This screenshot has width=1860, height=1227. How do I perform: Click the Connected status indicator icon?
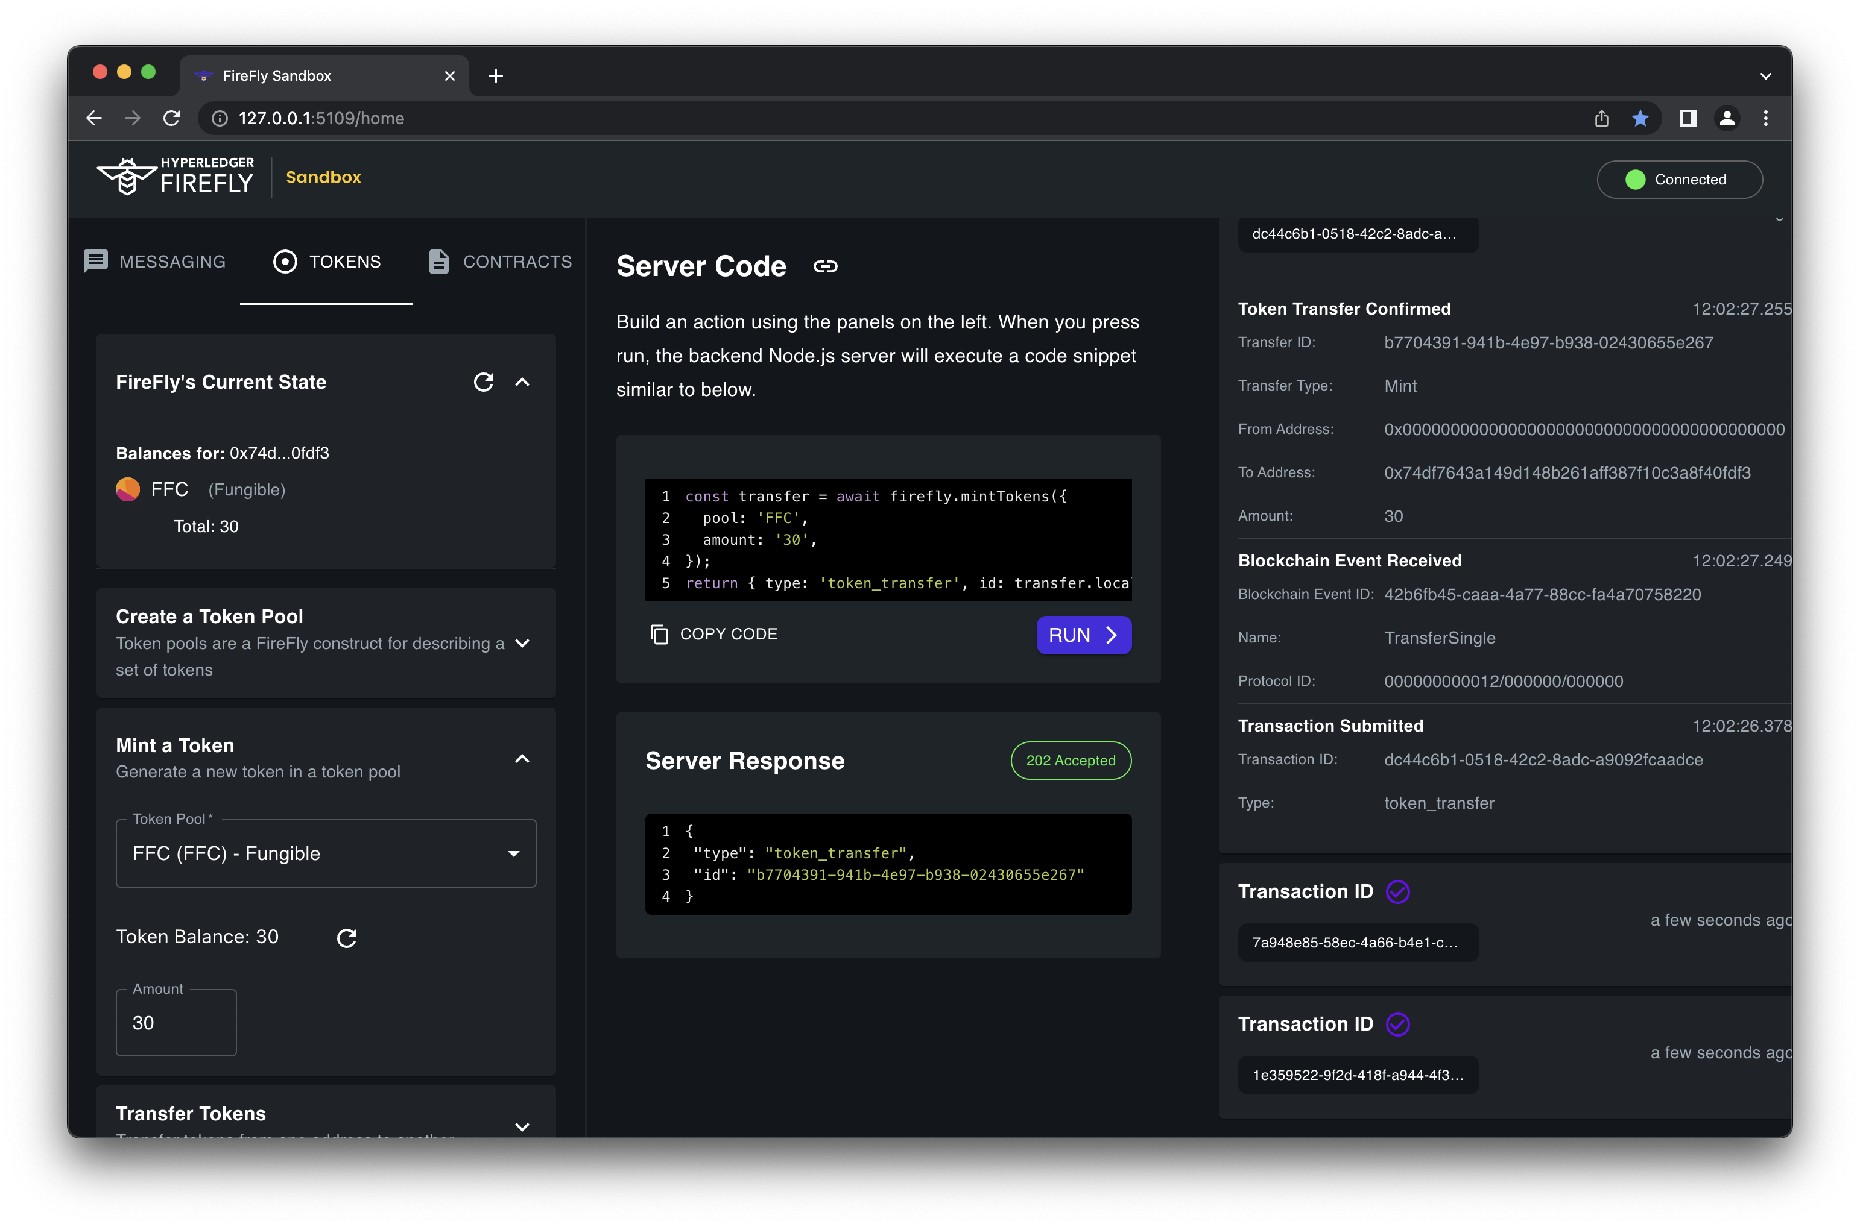[1634, 180]
